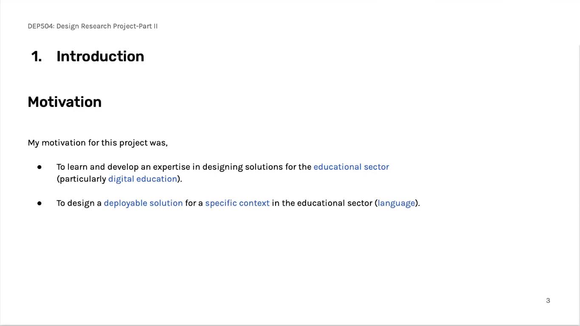This screenshot has width=580, height=326.
Task: Select the 'deployable solution' highlighted phrase
Action: click(x=143, y=203)
